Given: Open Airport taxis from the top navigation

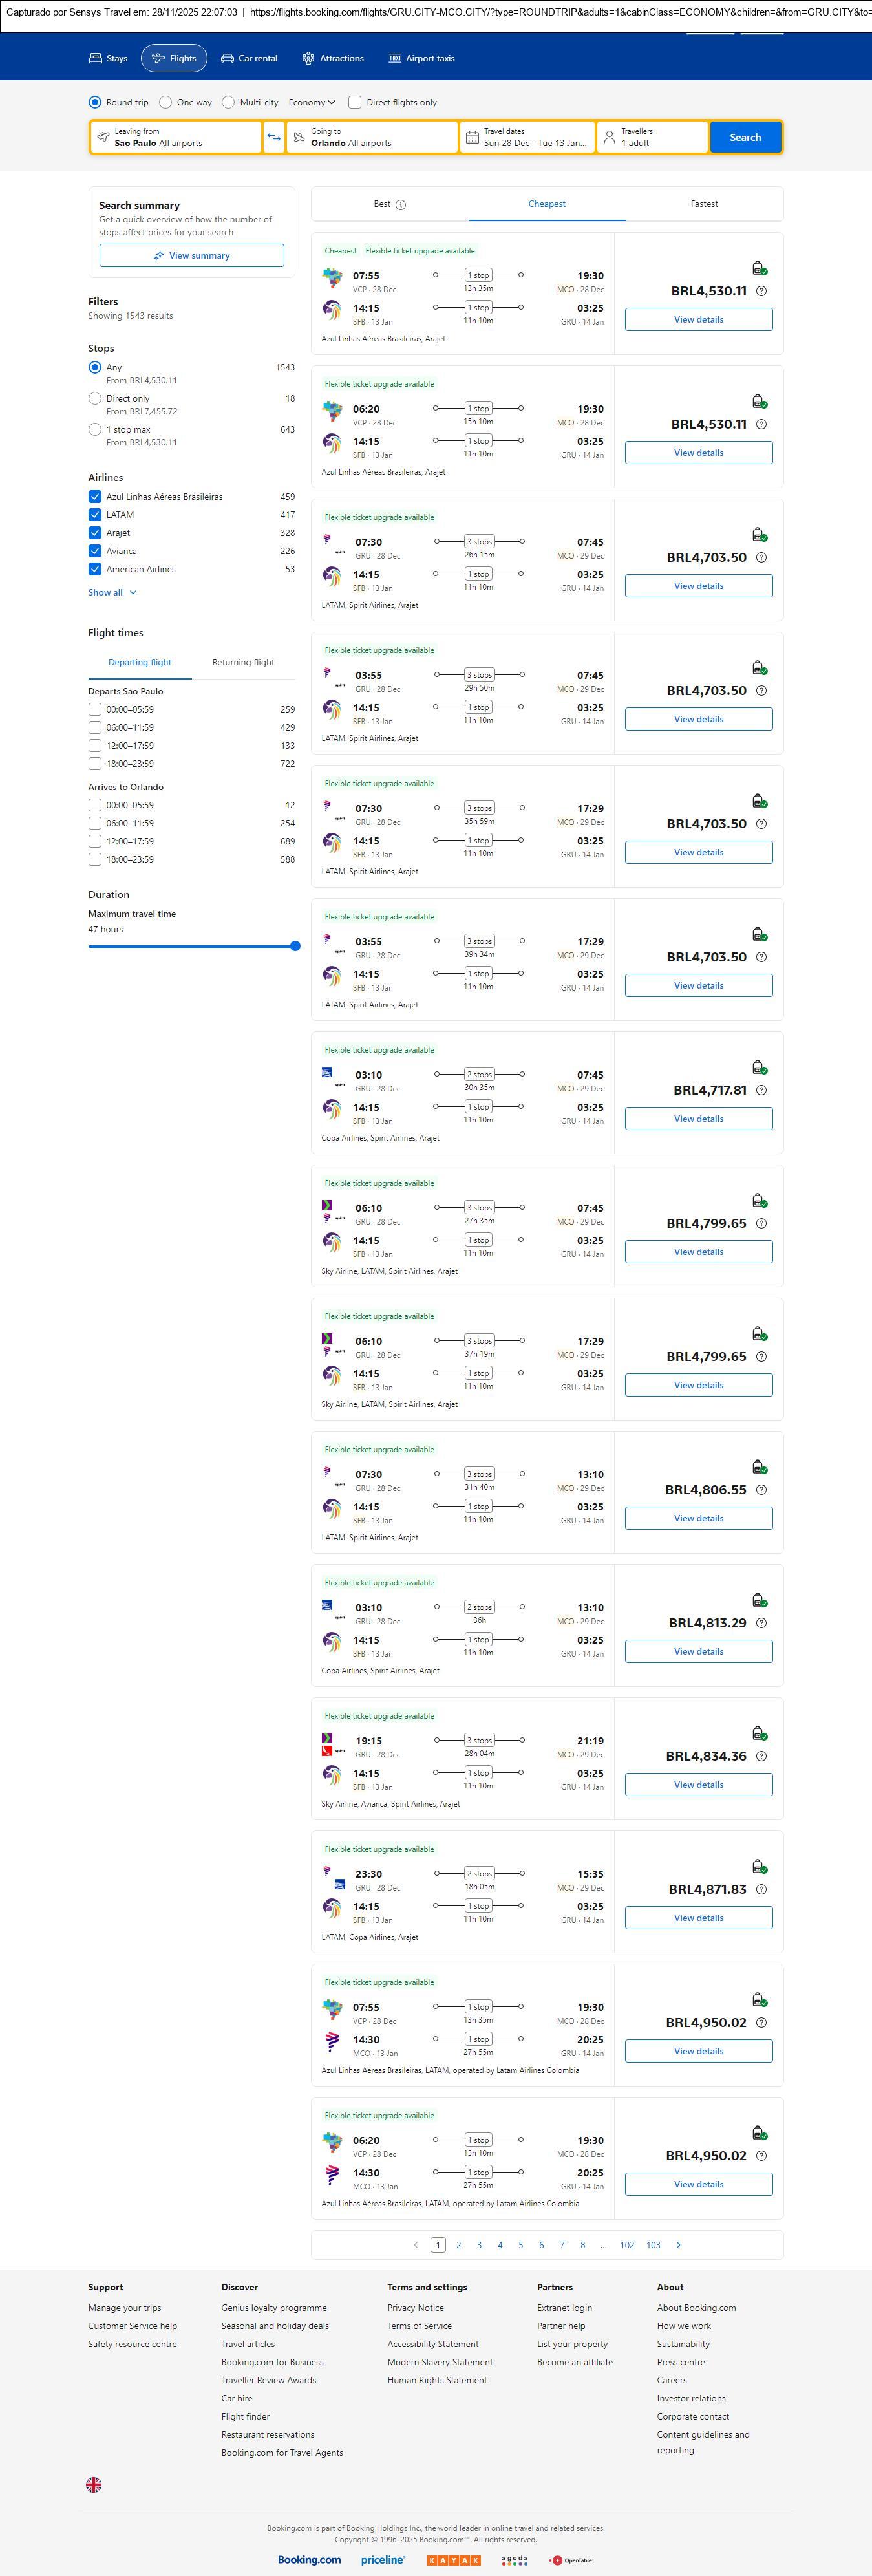Looking at the screenshot, I should pyautogui.click(x=421, y=59).
